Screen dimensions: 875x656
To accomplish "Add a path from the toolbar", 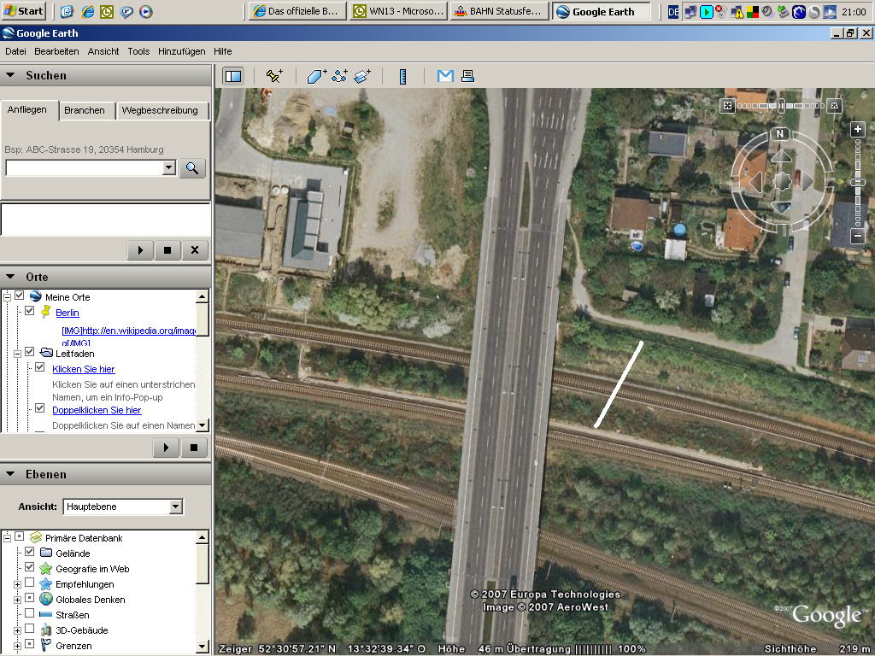I will (339, 76).
